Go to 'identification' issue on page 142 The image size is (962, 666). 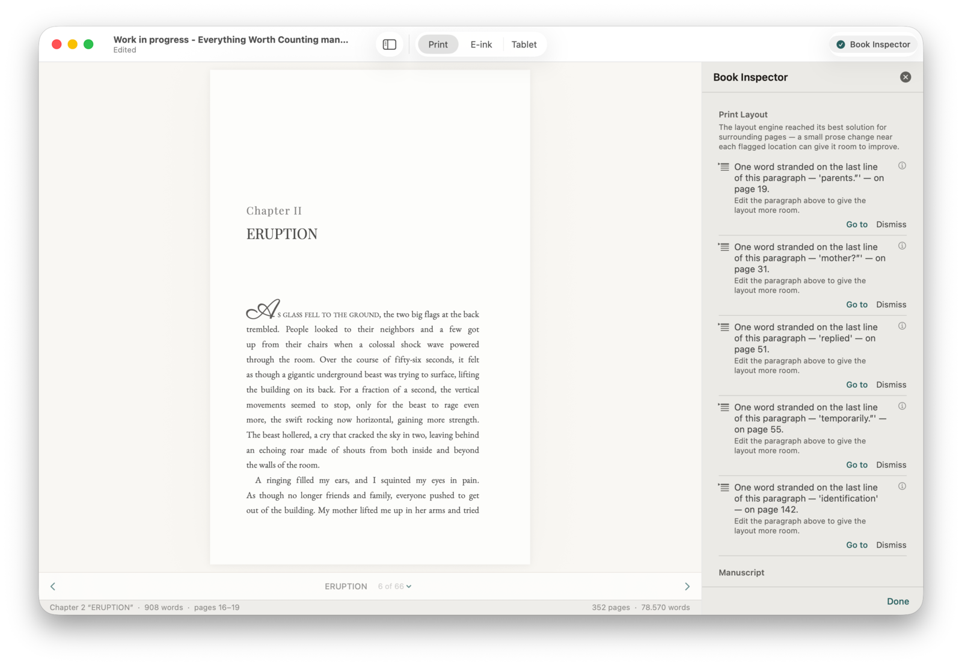coord(857,545)
